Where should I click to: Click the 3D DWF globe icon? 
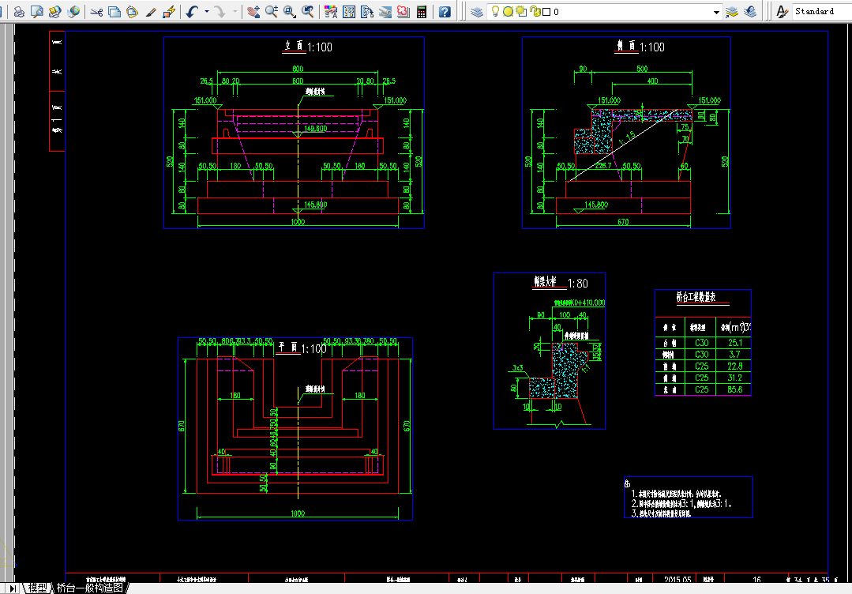click(73, 11)
